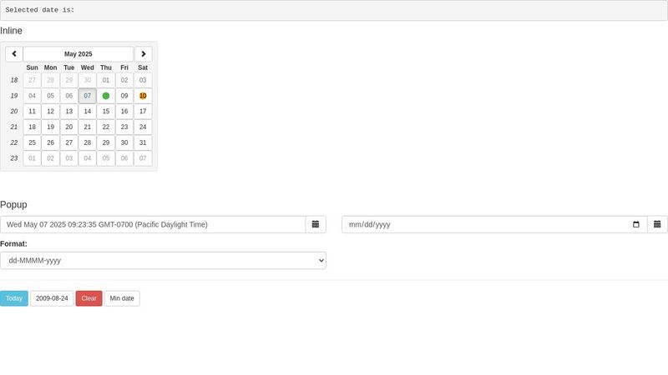Image resolution: width=668 pixels, height=375 pixels.
Task: Select date 20 in inline calendar
Action: [x=69, y=127]
